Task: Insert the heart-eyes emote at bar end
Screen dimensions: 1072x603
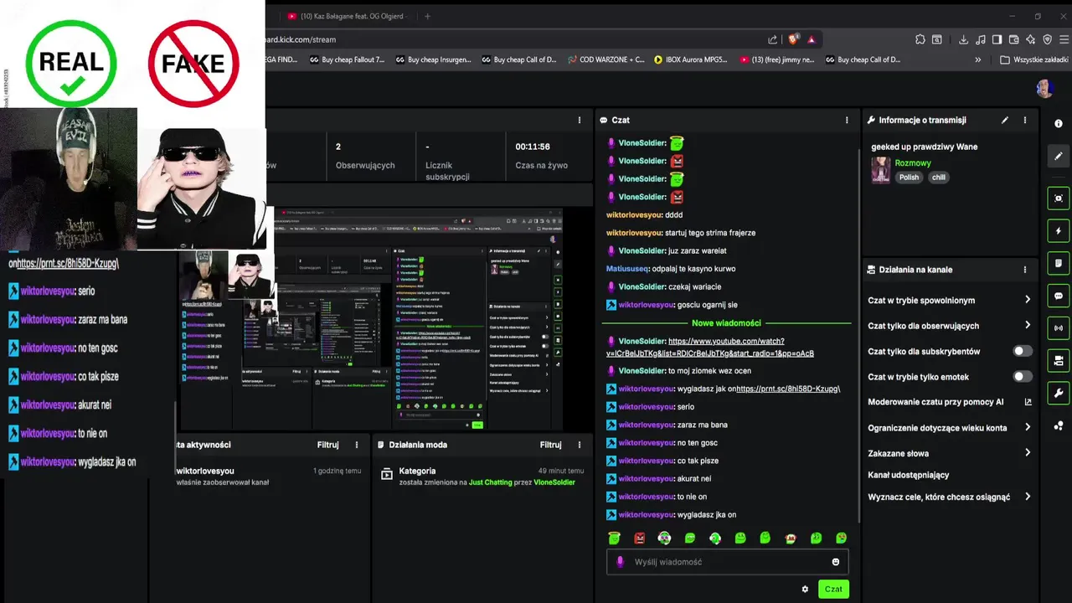Action: [841, 538]
